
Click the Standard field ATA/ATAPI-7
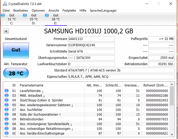point(121,70)
